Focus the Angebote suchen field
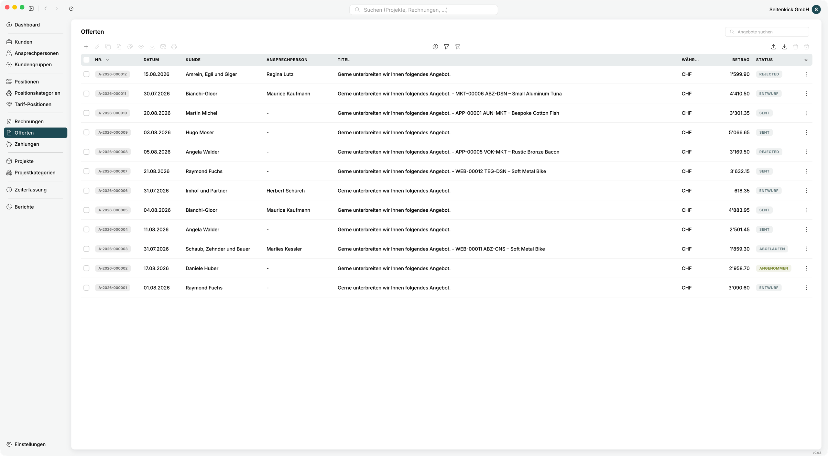This screenshot has height=456, width=828. (x=767, y=32)
